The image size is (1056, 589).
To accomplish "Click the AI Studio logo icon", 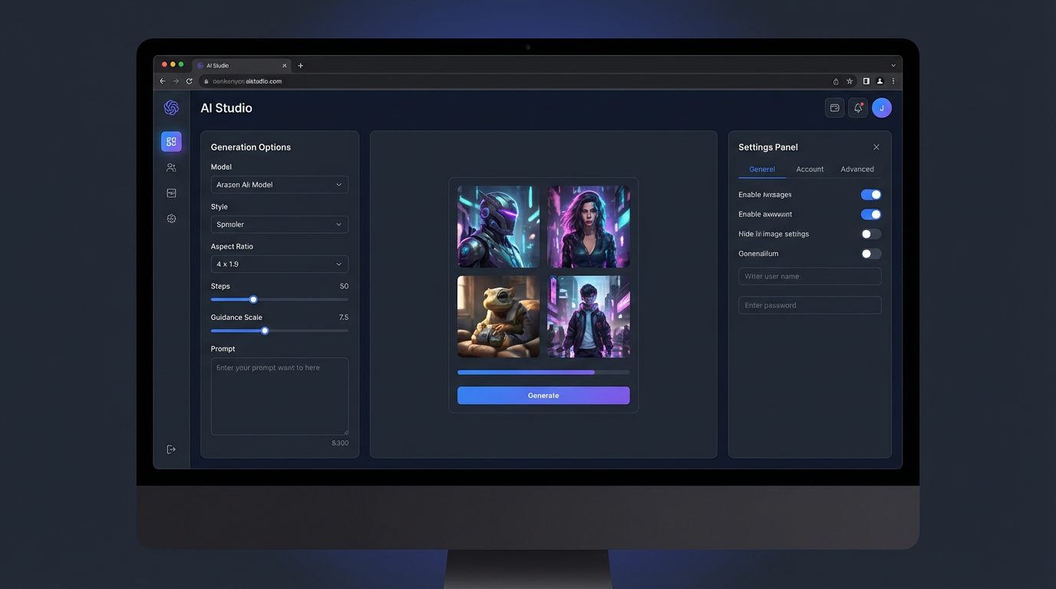I will pyautogui.click(x=170, y=107).
